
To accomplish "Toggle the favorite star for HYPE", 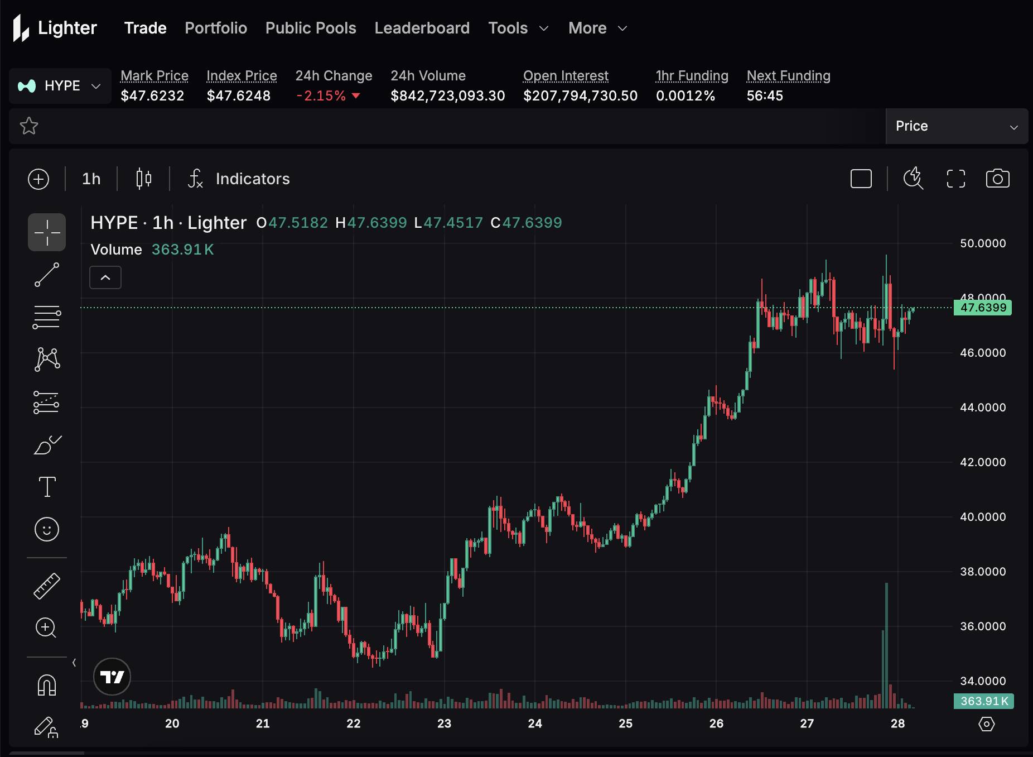I will 29,126.
